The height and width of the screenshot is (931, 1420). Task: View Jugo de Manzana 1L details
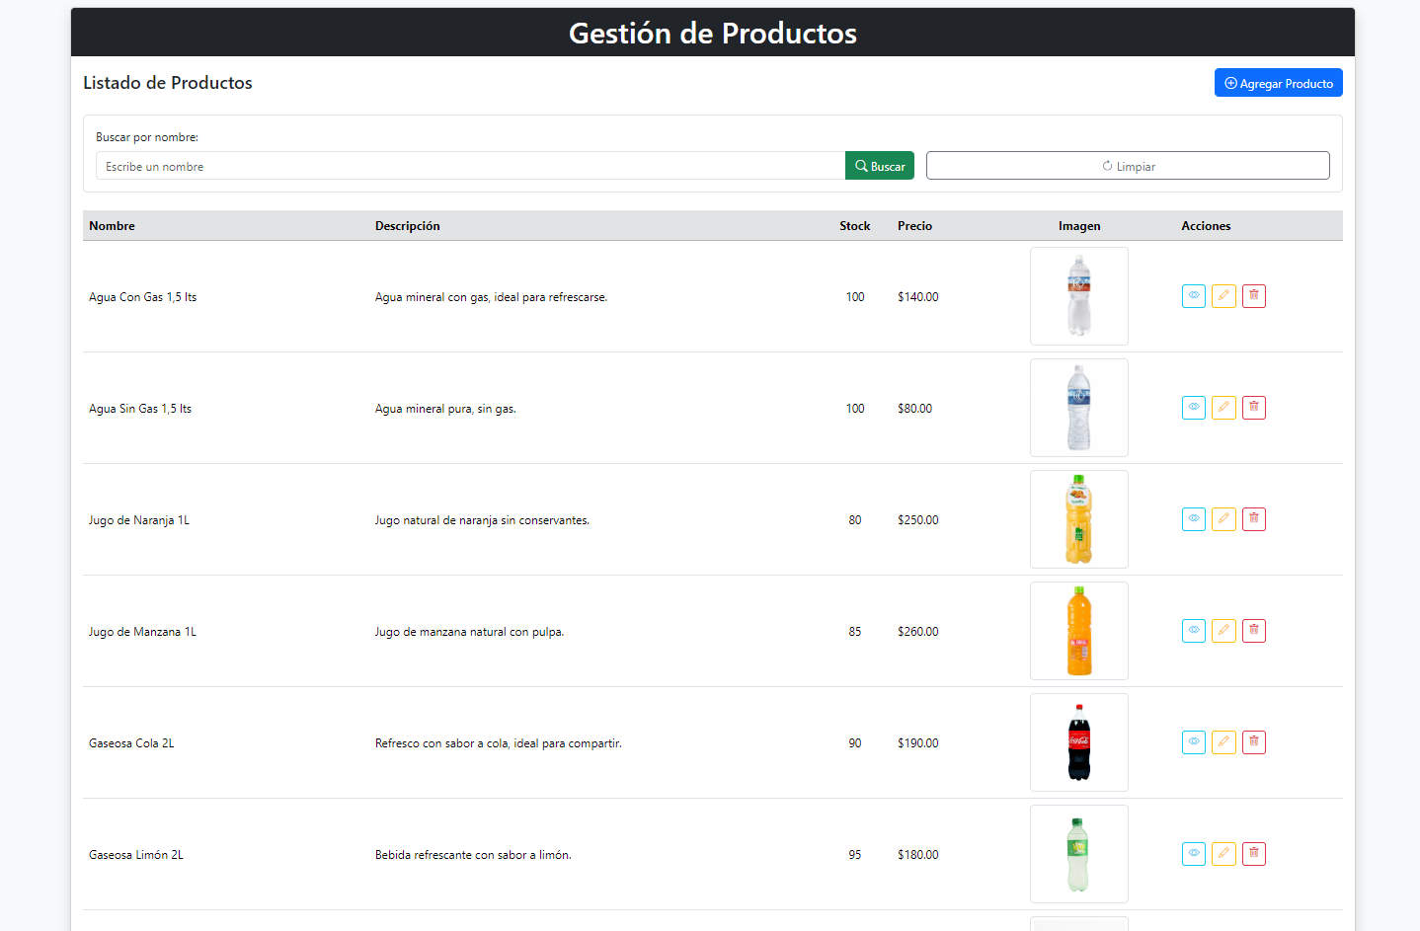pyautogui.click(x=1193, y=631)
